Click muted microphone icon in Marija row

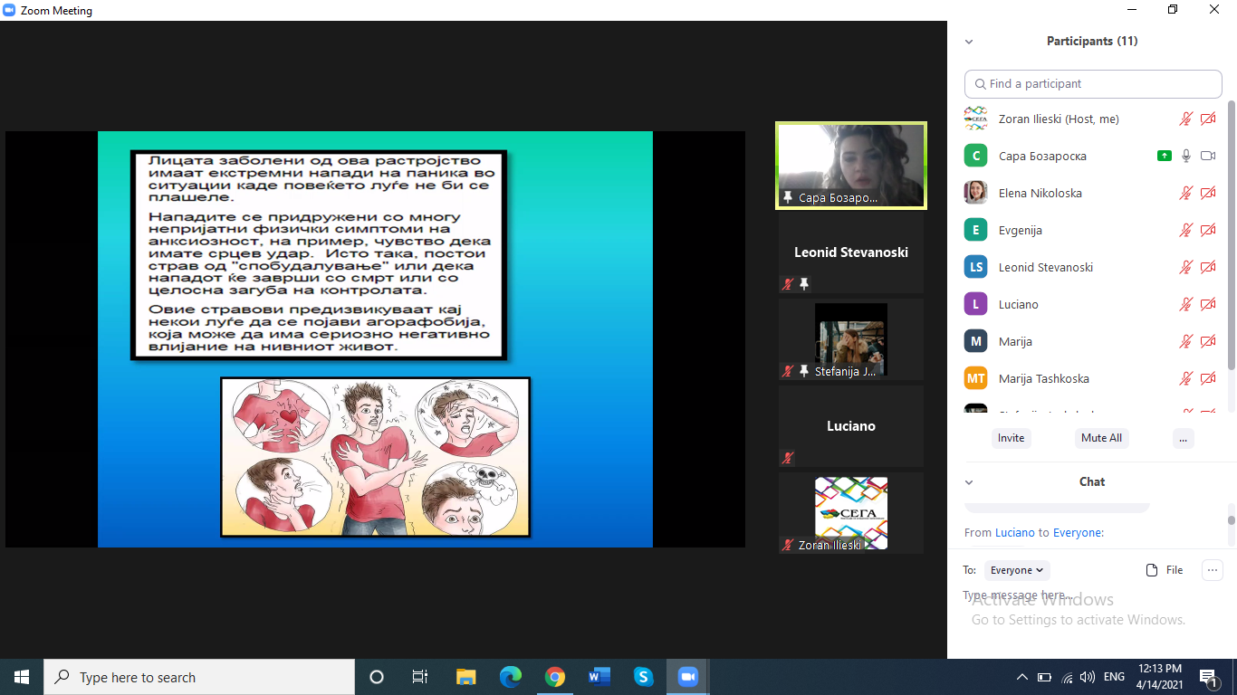click(1185, 341)
